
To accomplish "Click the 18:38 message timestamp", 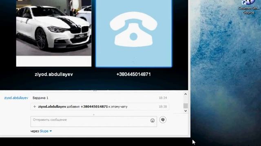I will click(x=163, y=107).
